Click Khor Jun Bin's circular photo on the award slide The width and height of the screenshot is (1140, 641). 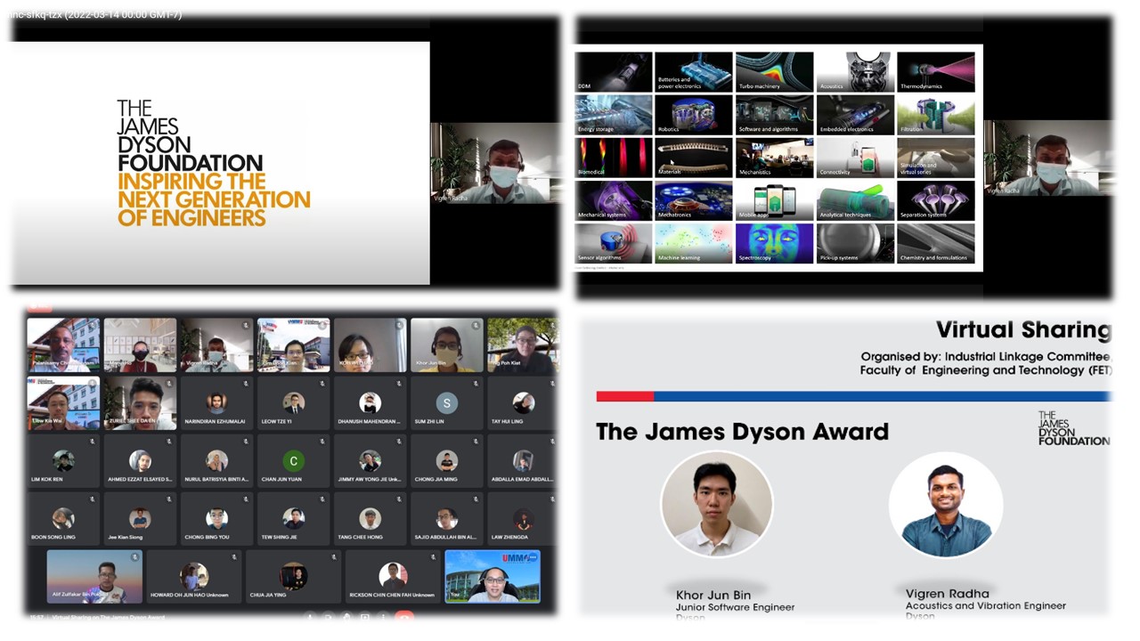[x=716, y=506]
